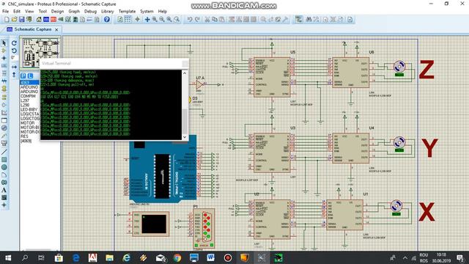Open the Windows Start menu
Screen dimensions: 469x264
[8, 257]
